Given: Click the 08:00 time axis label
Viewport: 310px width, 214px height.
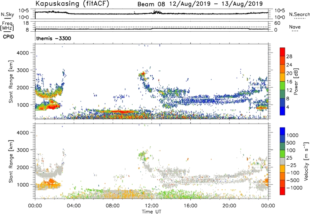Looking at the screenshot, I should [x=113, y=206].
